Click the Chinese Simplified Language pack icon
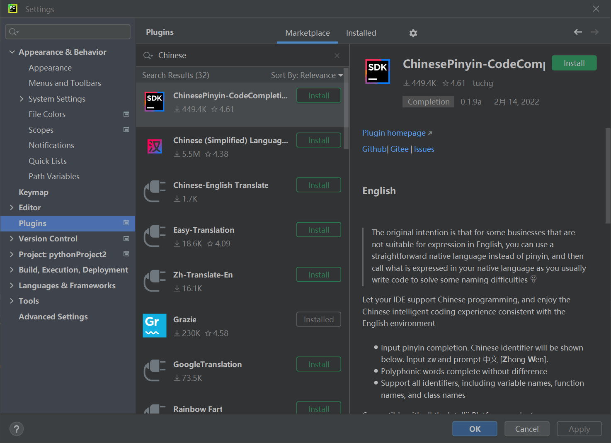 tap(155, 146)
